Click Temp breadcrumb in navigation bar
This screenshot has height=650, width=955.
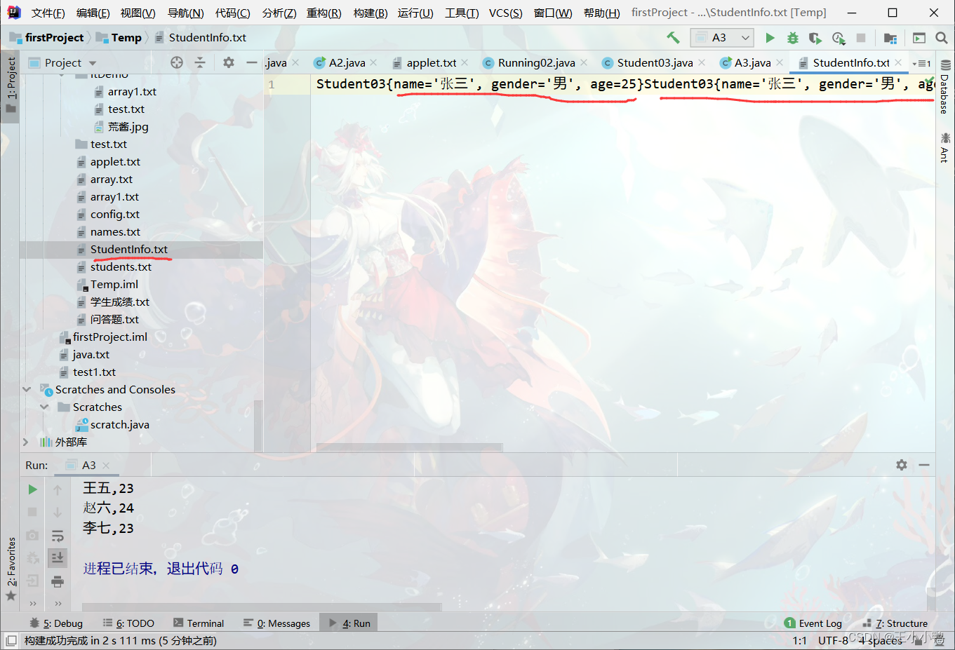[x=119, y=38]
